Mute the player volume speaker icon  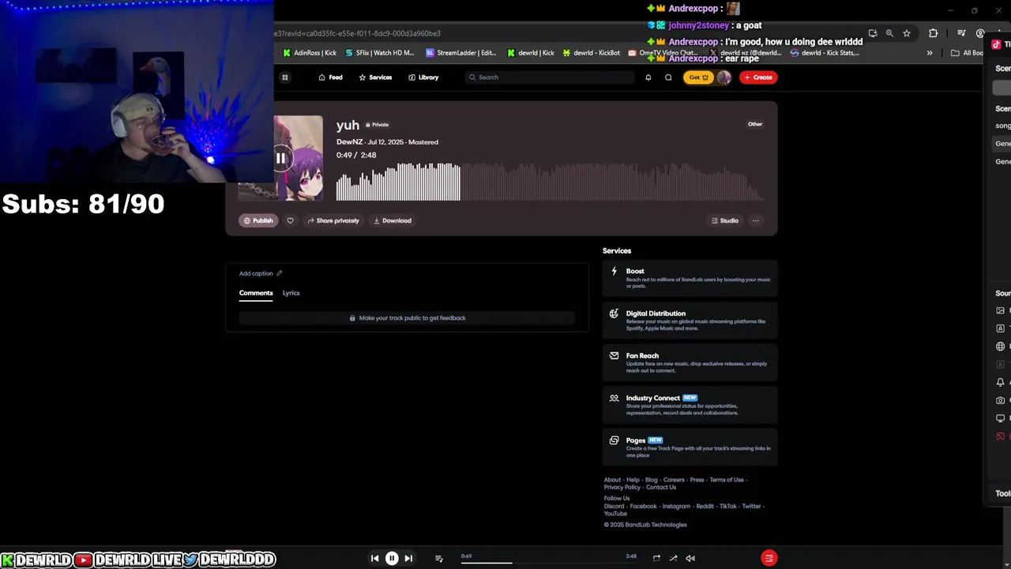coord(690,558)
